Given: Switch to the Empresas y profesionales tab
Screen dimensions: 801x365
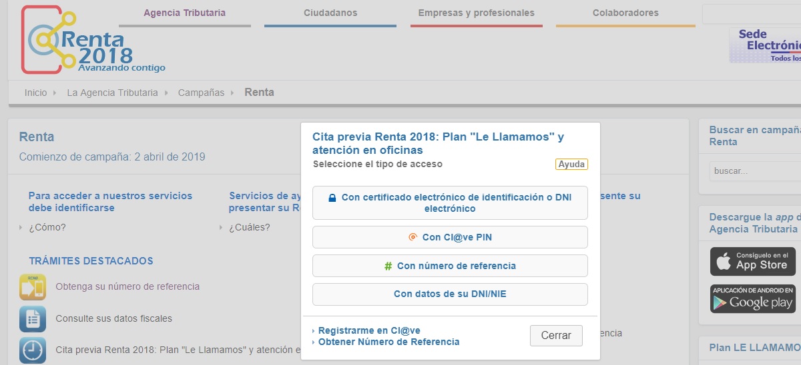Looking at the screenshot, I should pyautogui.click(x=476, y=13).
